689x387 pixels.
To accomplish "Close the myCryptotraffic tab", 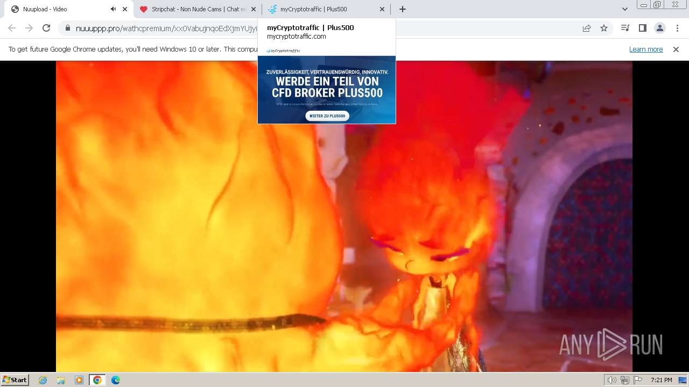I will pyautogui.click(x=382, y=9).
